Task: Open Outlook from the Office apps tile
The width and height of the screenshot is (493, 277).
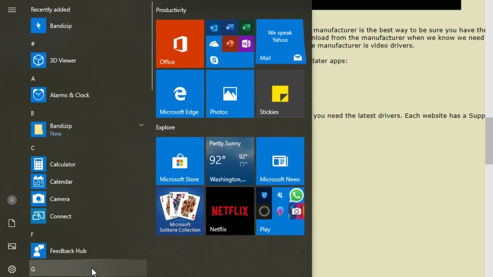Action: point(214,28)
